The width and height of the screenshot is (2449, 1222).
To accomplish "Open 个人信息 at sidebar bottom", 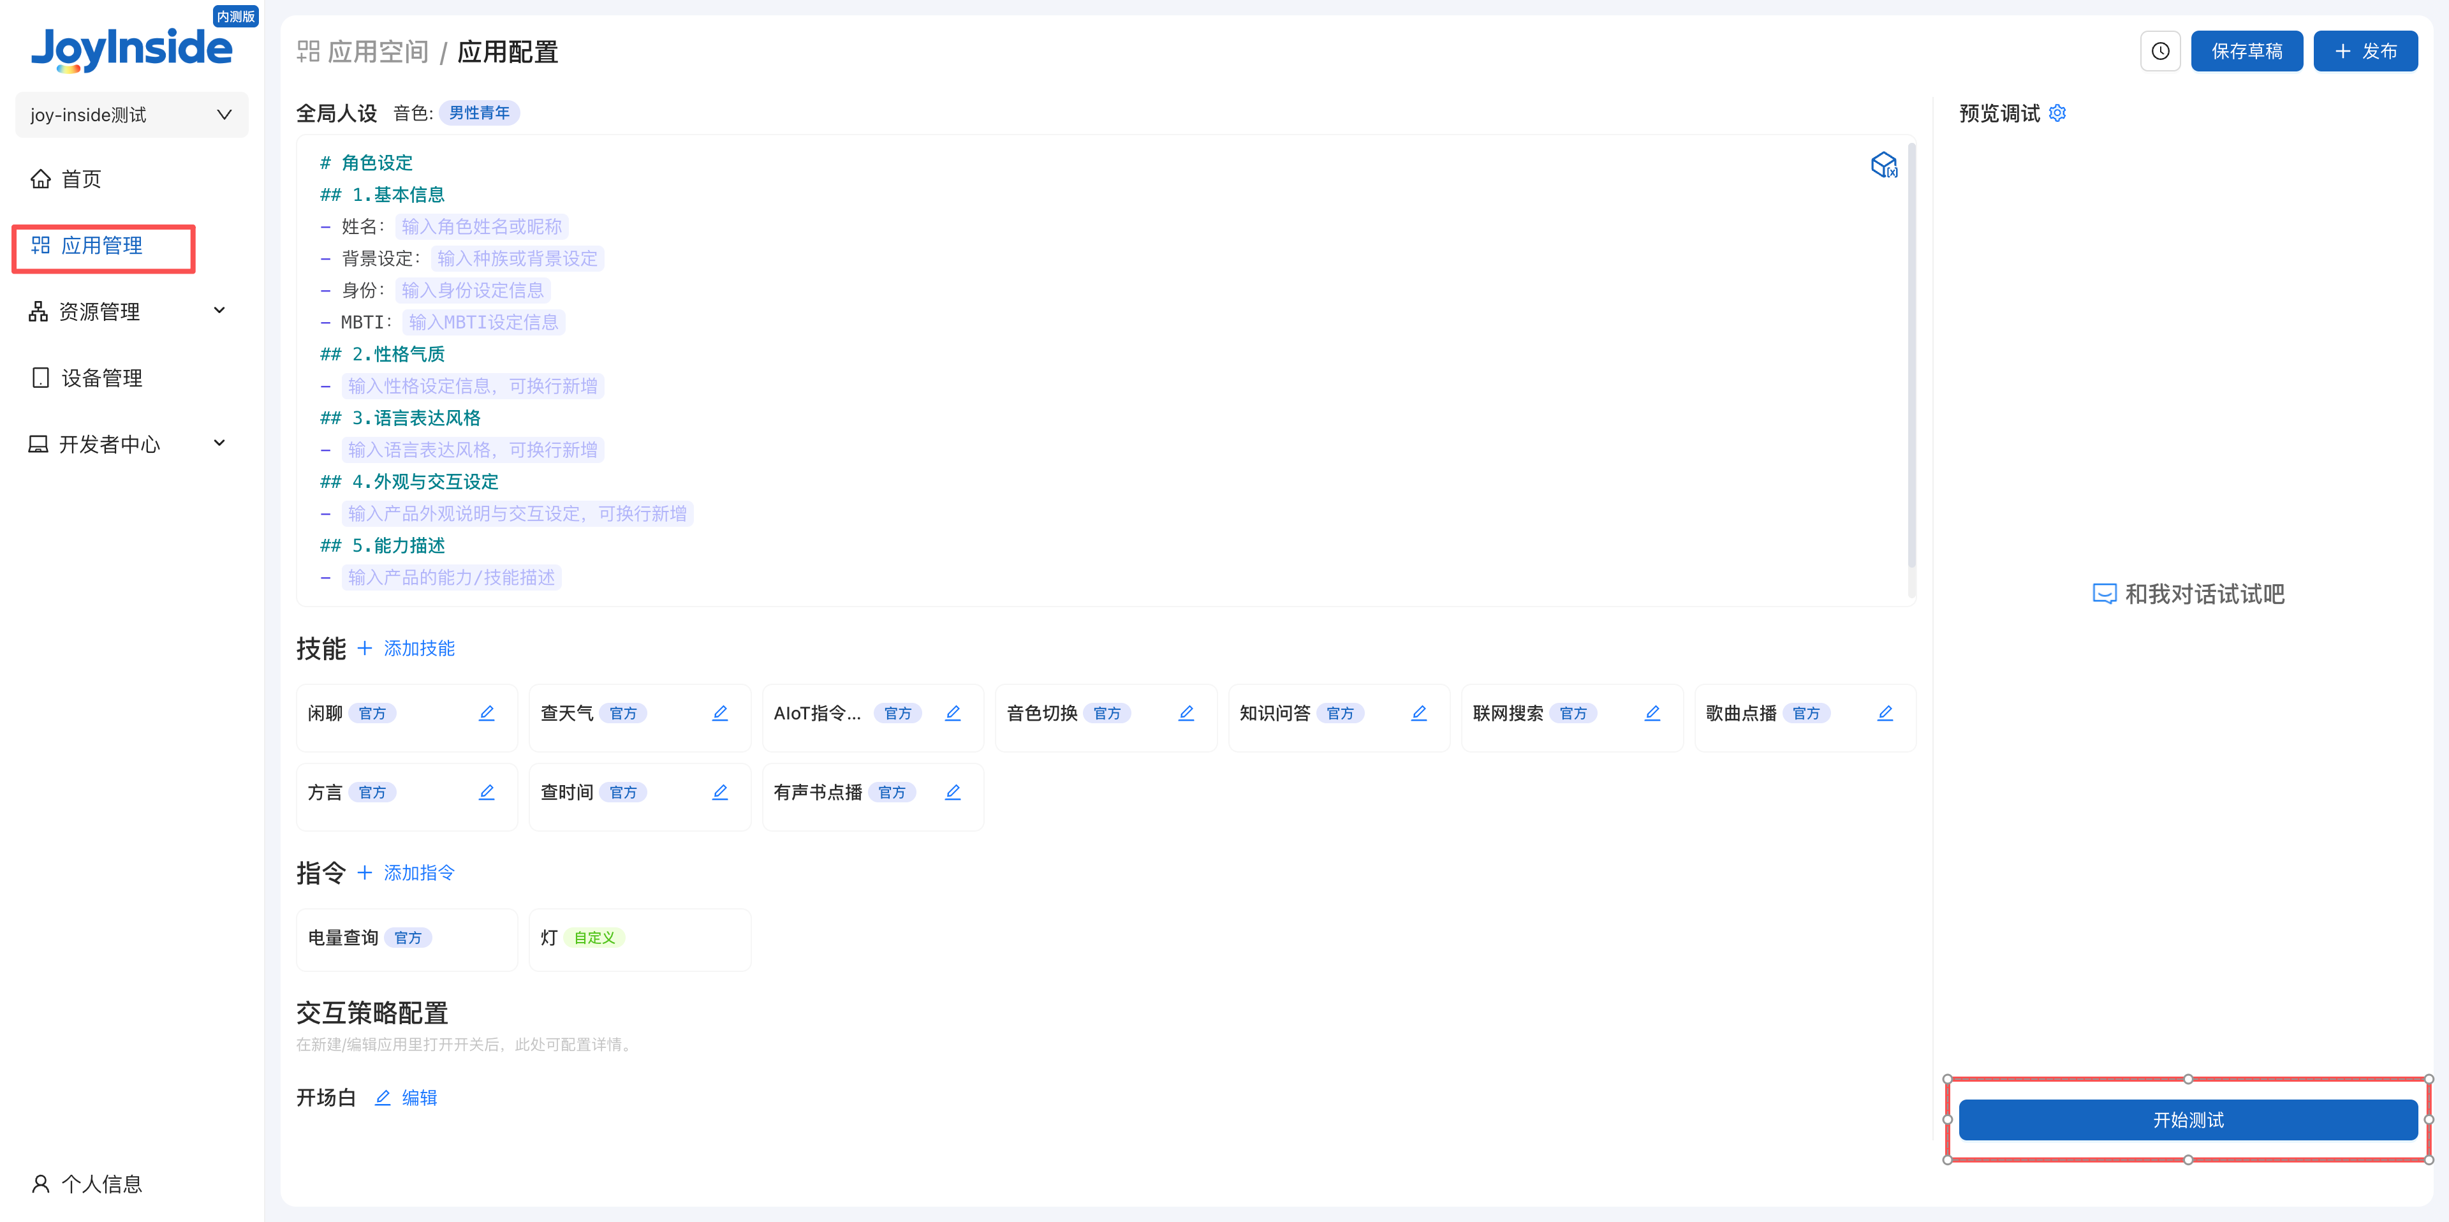I will point(87,1184).
